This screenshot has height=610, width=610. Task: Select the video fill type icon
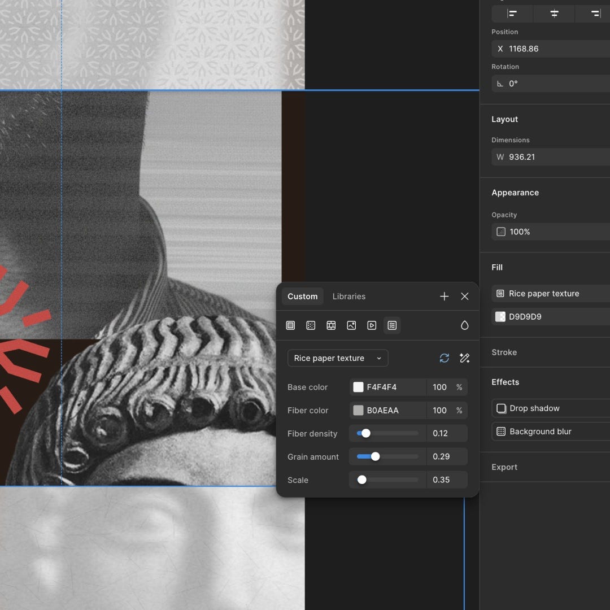pos(372,325)
